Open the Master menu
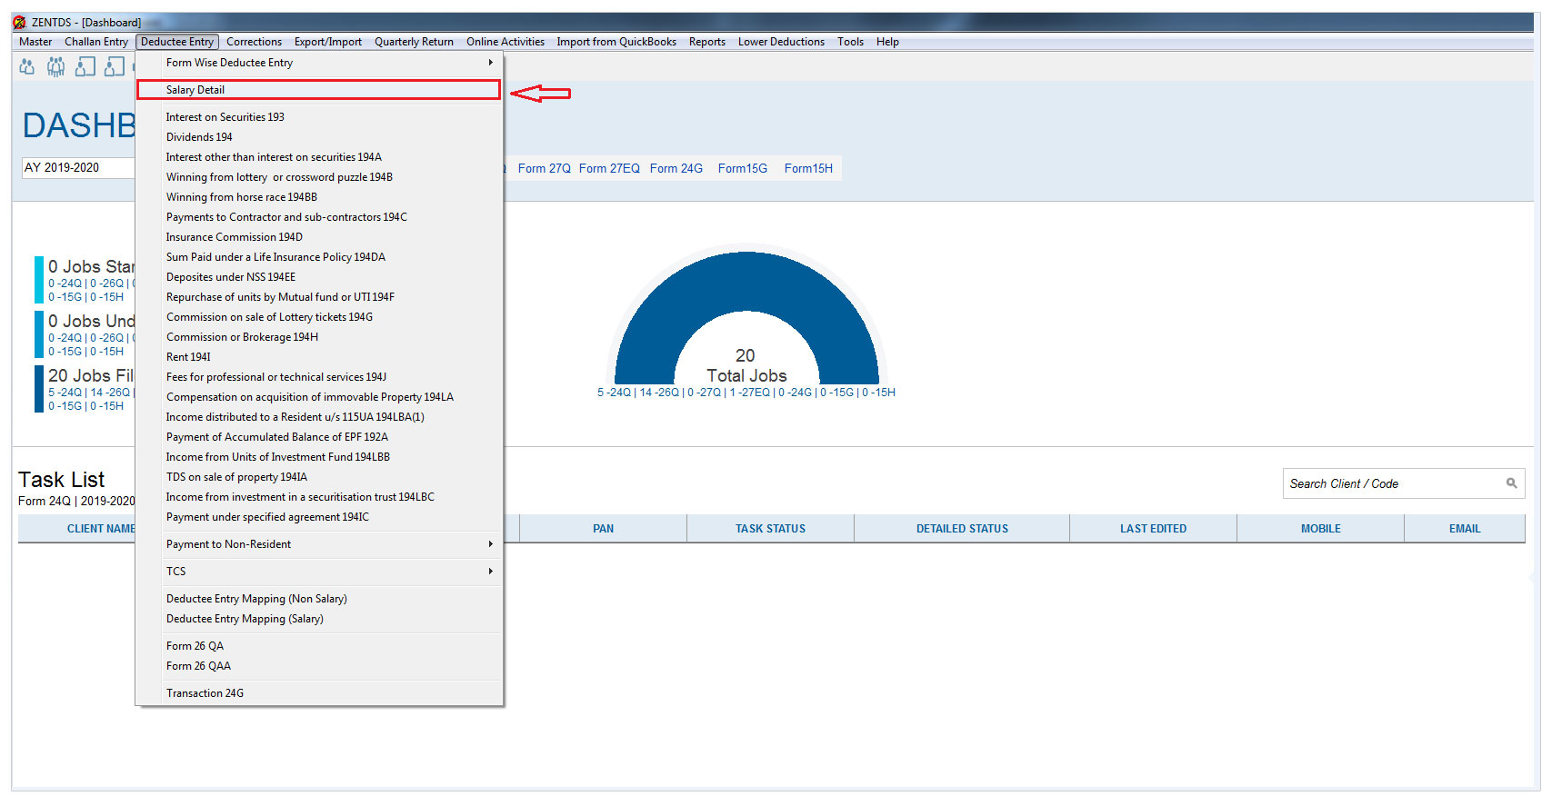This screenshot has height=806, width=1552. click(35, 42)
